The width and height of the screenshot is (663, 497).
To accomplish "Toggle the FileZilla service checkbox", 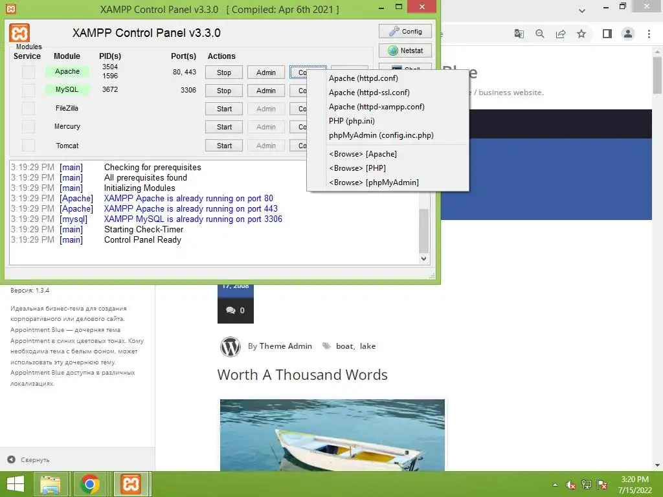I will click(x=28, y=109).
